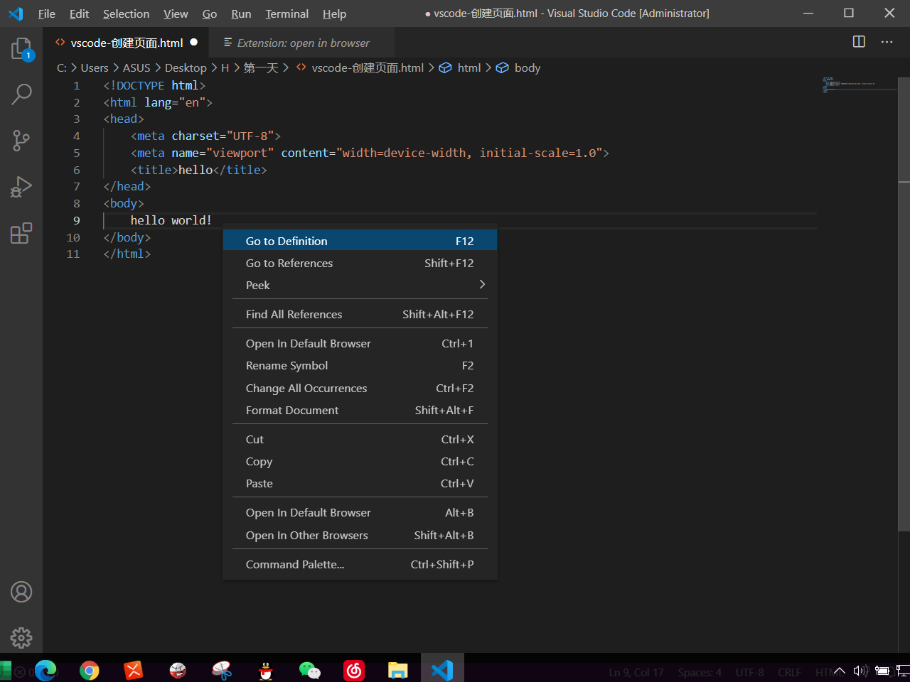Image resolution: width=910 pixels, height=682 pixels.
Task: Choose Go to Definition in context menu
Action: (360, 241)
